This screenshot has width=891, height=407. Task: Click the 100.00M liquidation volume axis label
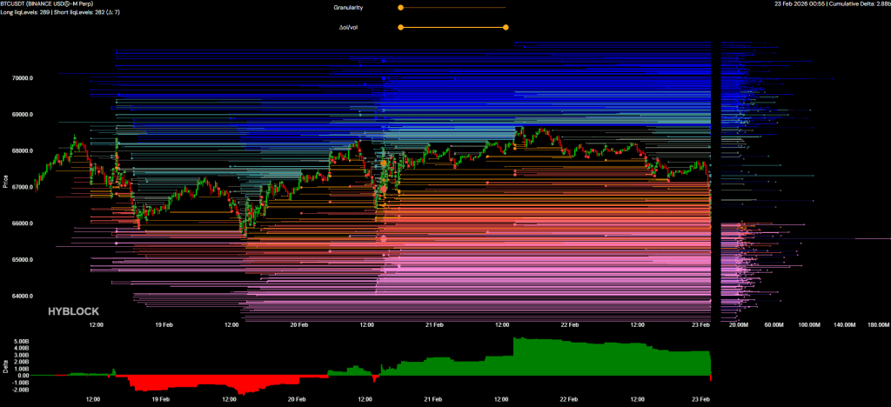809,324
